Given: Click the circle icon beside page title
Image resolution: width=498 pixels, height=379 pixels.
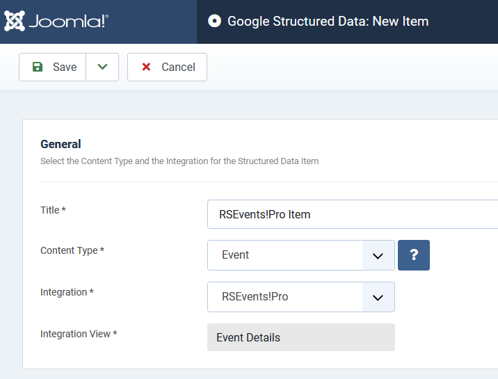Looking at the screenshot, I should click(214, 22).
